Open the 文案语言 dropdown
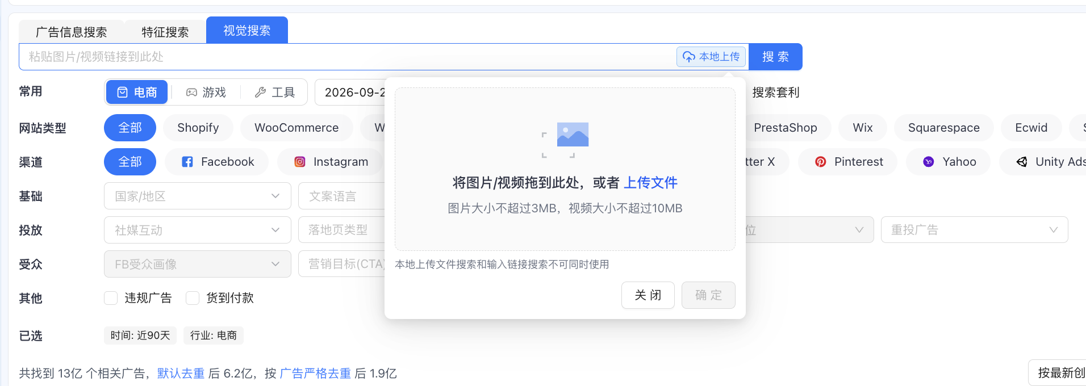 (341, 196)
